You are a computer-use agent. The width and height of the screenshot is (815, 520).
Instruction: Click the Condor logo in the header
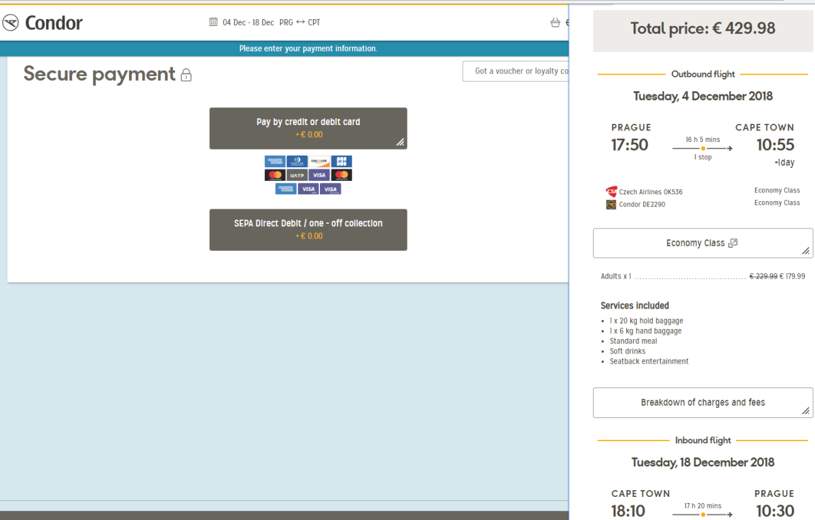(x=42, y=23)
